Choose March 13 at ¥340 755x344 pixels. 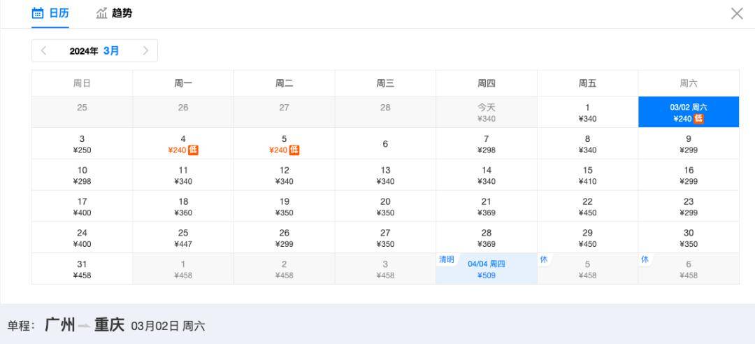385,175
